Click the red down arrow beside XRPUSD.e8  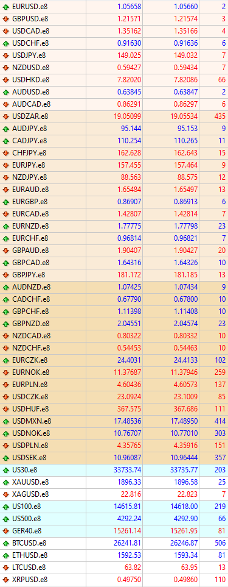5,580
